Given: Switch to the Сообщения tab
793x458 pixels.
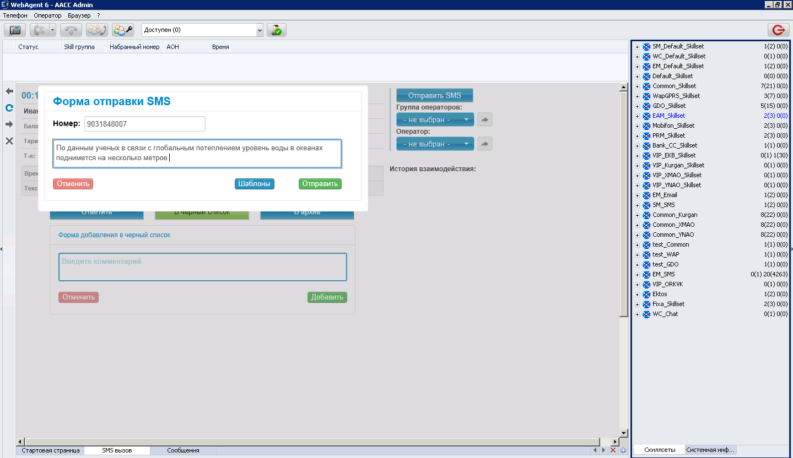Looking at the screenshot, I should pos(183,450).
